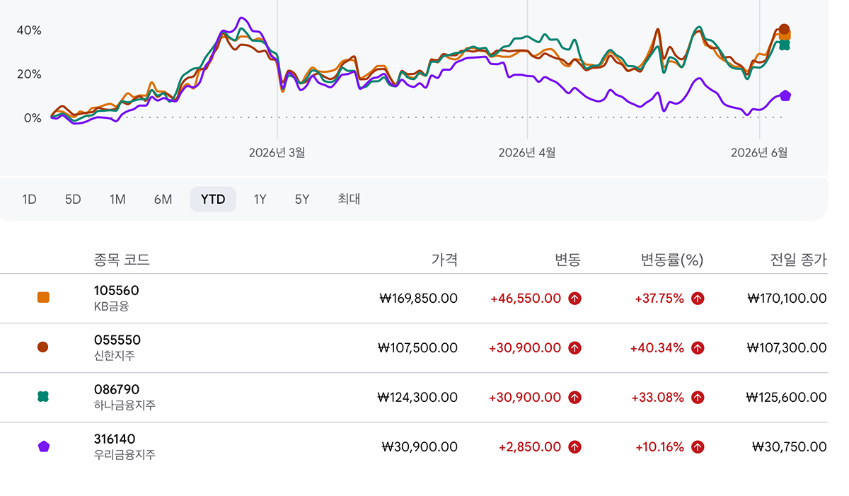Show the 최대 maximum range
849x496 pixels.
[x=349, y=200]
